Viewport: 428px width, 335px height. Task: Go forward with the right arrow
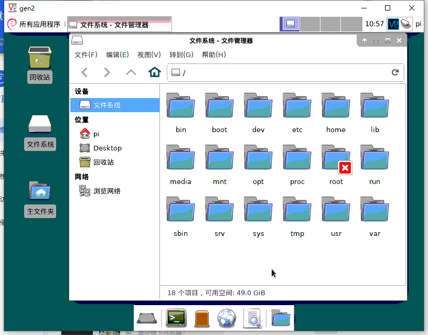pyautogui.click(x=107, y=72)
